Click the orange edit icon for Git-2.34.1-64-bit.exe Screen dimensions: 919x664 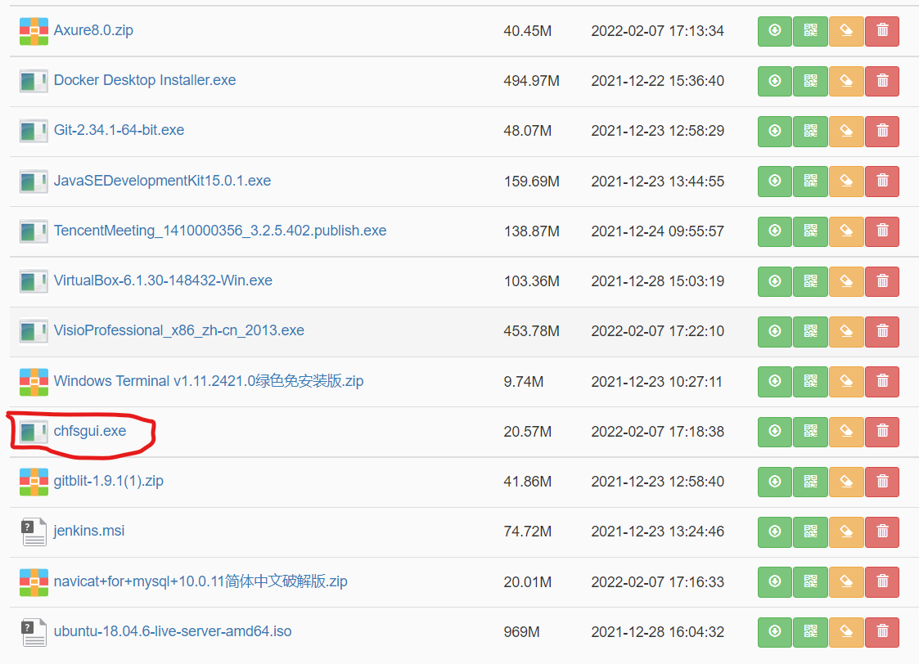(846, 131)
